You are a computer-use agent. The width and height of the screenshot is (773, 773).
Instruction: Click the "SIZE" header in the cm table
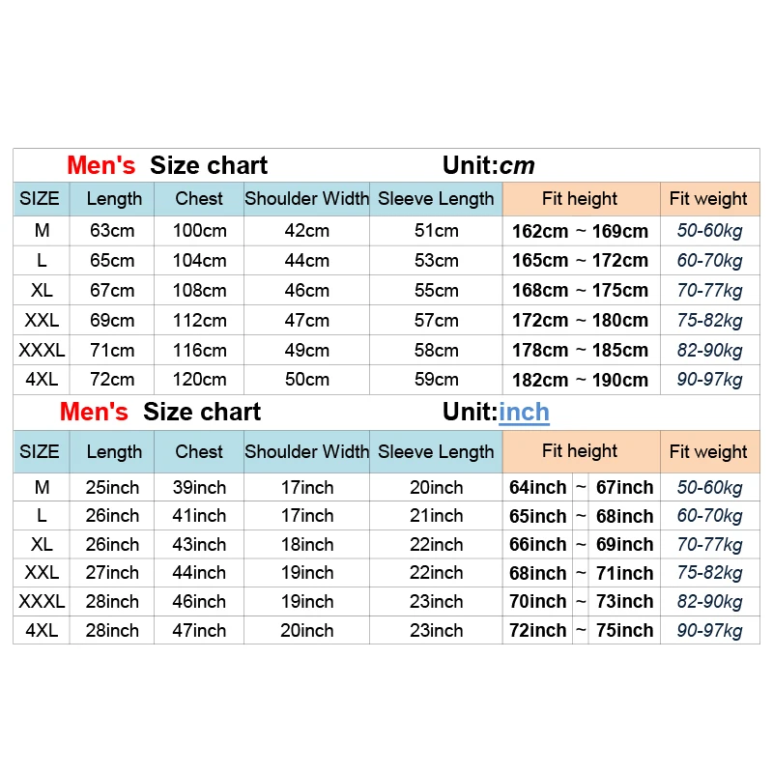(x=40, y=199)
